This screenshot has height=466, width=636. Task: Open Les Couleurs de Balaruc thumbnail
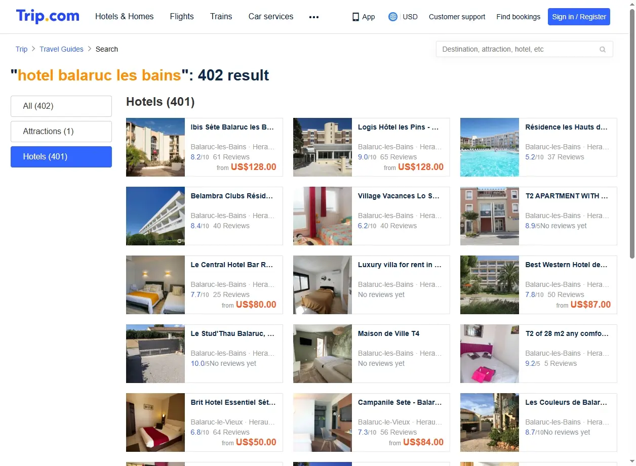490,422
